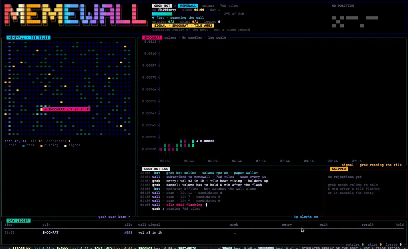Screen dimensions: 408x249
Task: Click the cyan MEMEWALL badge beside GROK BOT
Action: pos(188,6)
